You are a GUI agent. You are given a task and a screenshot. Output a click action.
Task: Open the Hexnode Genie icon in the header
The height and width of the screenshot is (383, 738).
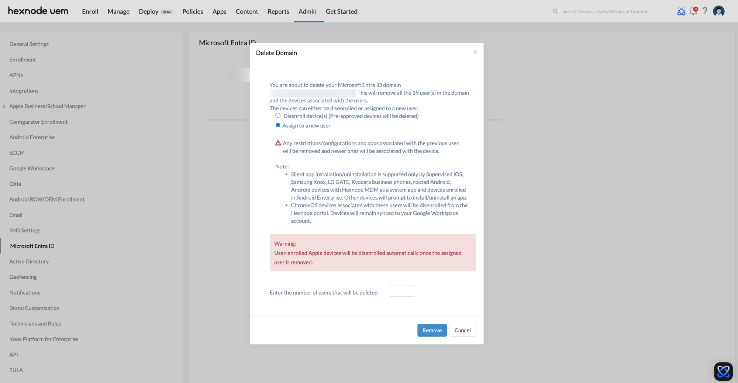point(681,11)
